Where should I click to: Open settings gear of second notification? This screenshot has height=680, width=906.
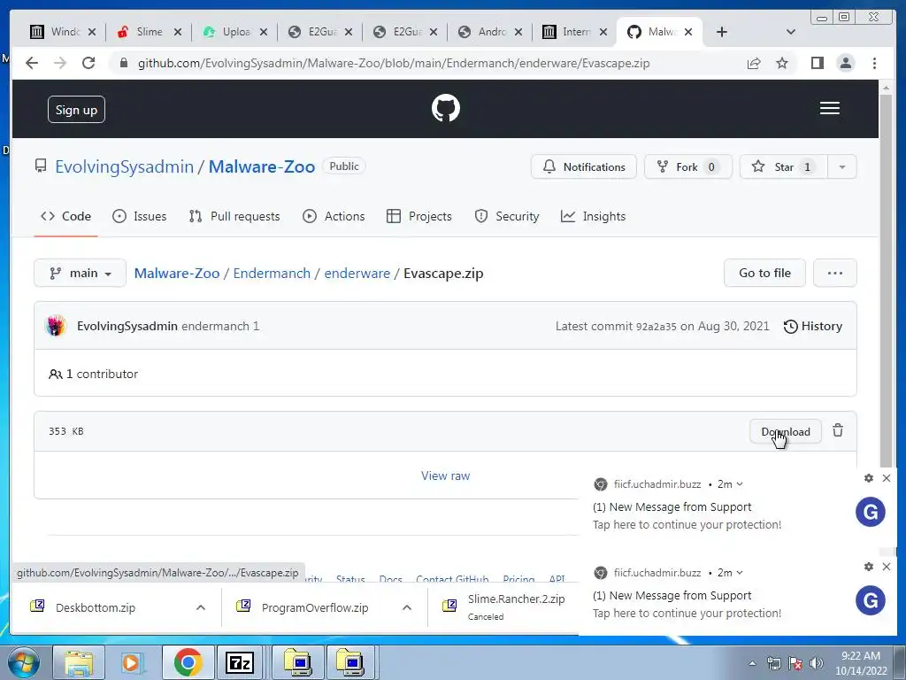point(869,567)
